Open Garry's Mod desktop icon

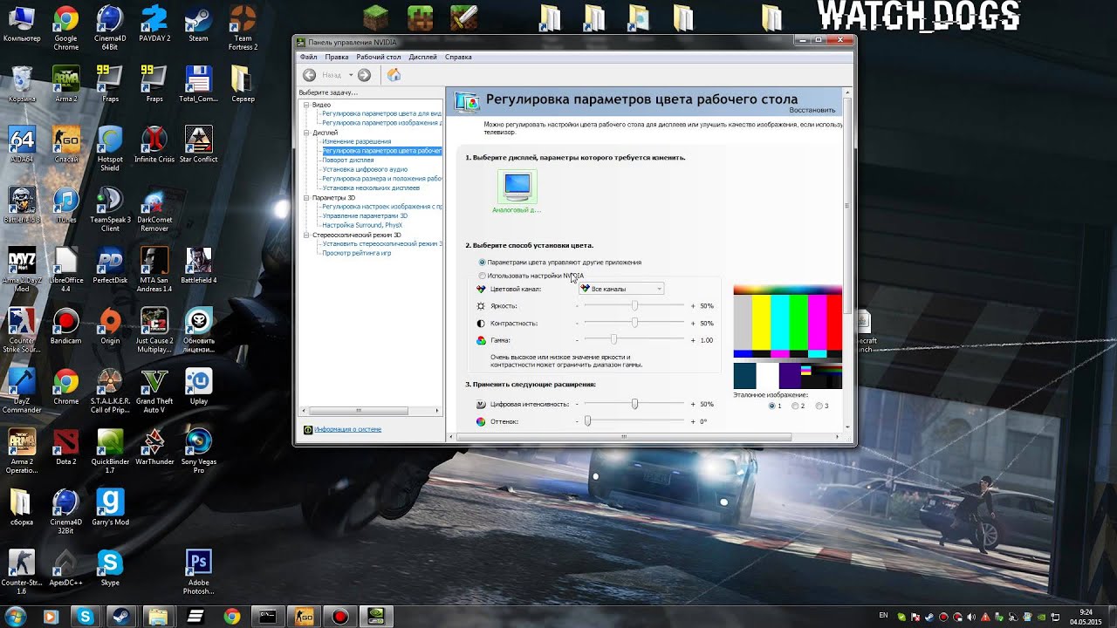pyautogui.click(x=110, y=507)
